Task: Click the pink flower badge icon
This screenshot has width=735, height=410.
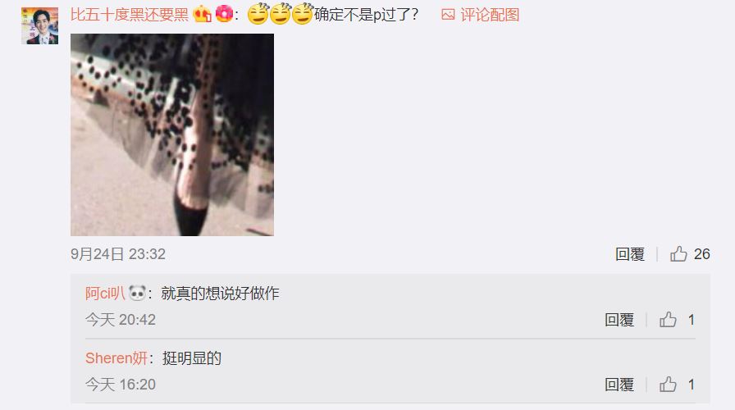Action: click(x=224, y=14)
